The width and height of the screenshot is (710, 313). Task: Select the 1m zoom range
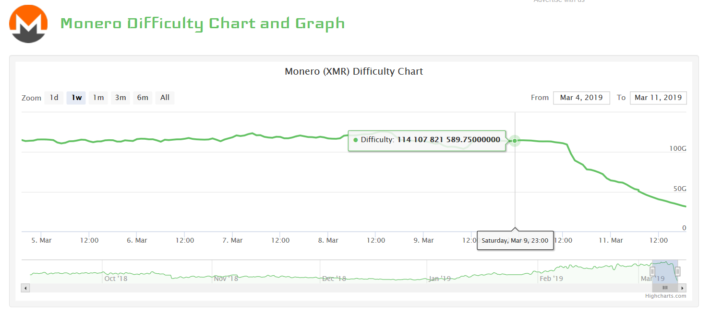pyautogui.click(x=98, y=98)
